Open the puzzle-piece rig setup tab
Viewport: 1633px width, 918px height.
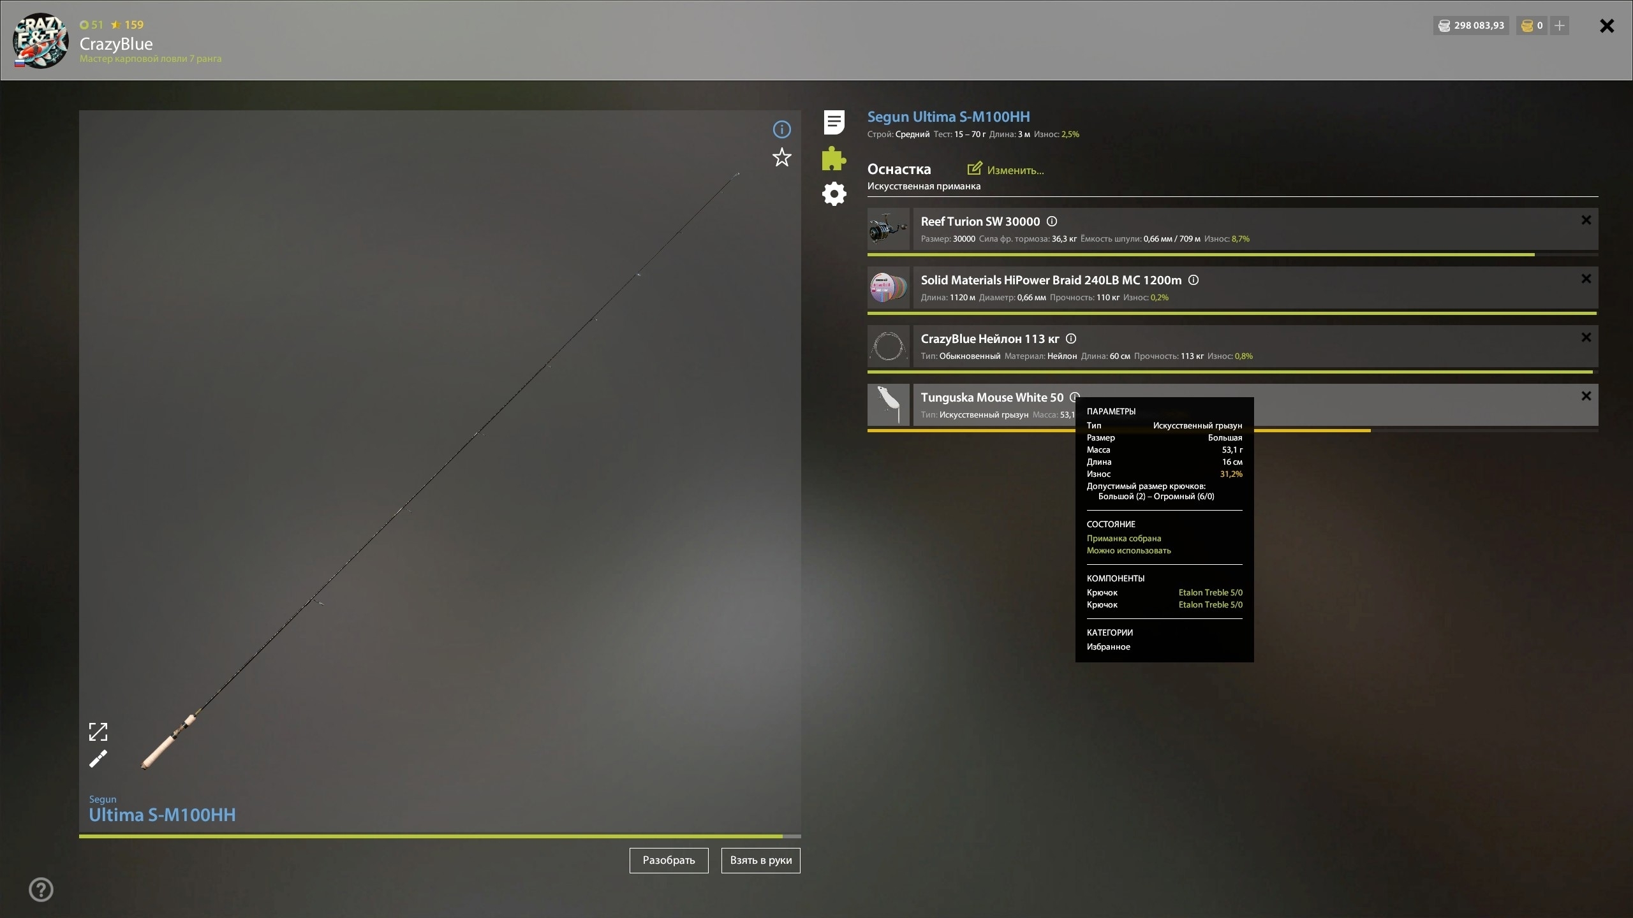(834, 159)
